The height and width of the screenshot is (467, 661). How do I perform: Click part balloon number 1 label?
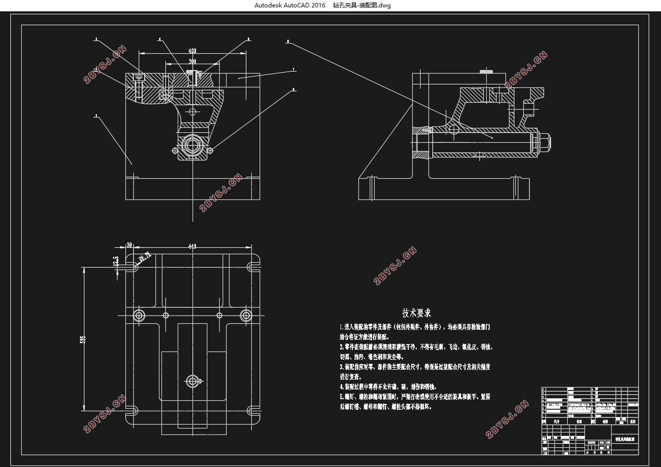96,117
